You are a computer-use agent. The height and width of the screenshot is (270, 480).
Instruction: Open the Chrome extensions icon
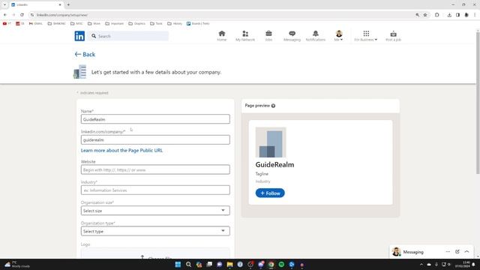click(436, 15)
